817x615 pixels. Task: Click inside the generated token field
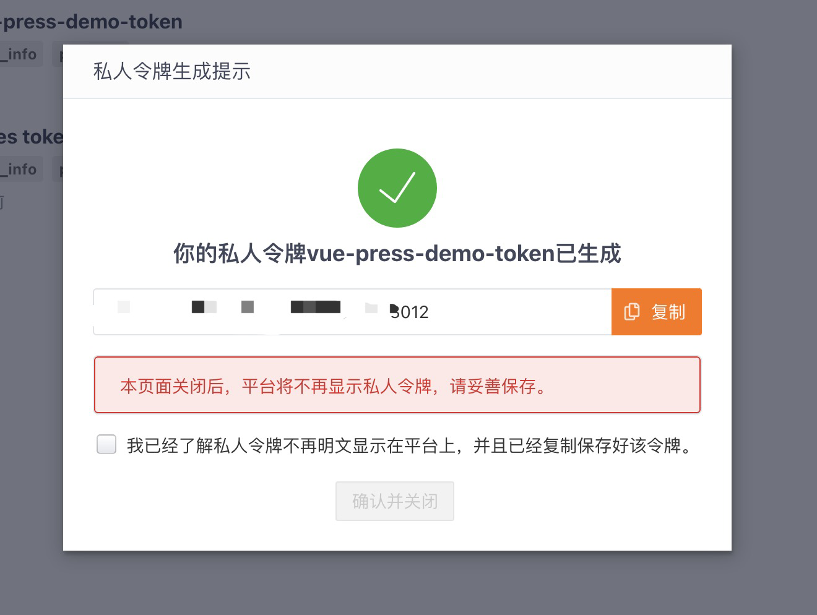tap(352, 312)
